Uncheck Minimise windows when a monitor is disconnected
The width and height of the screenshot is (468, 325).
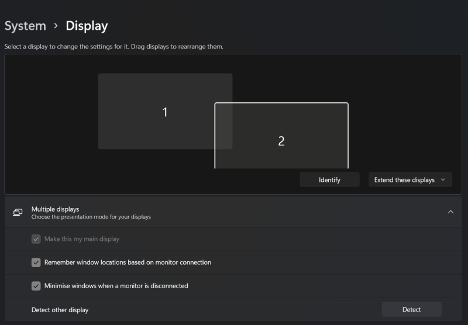[36, 286]
